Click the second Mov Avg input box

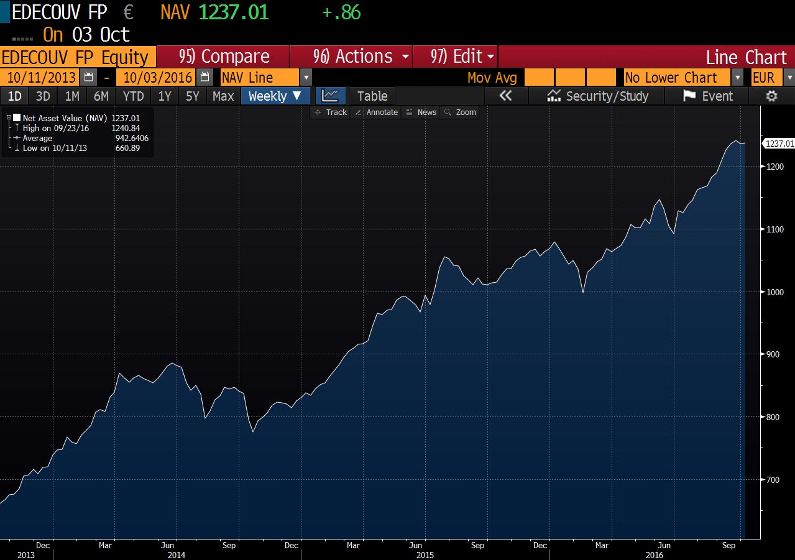pos(569,78)
